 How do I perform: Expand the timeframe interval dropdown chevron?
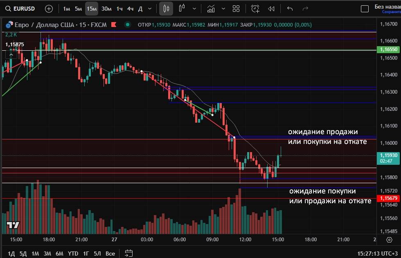point(150,9)
